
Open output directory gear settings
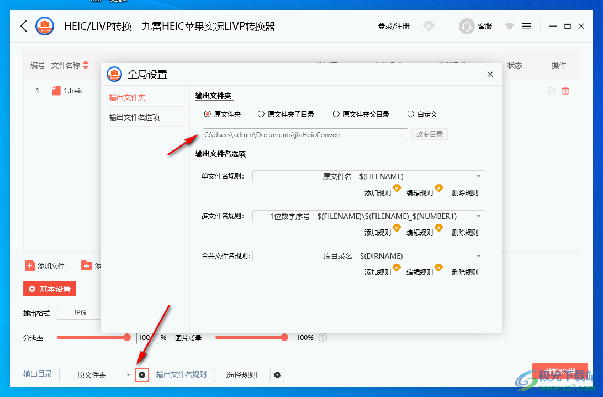tap(142, 375)
